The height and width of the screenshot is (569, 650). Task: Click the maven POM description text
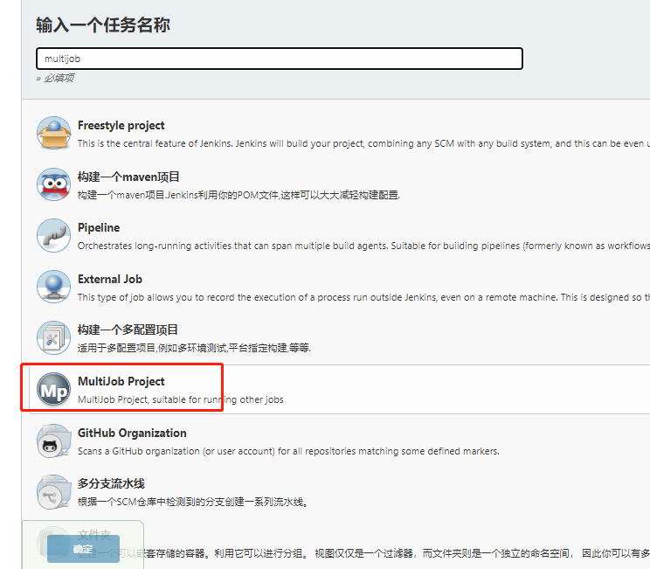239,195
